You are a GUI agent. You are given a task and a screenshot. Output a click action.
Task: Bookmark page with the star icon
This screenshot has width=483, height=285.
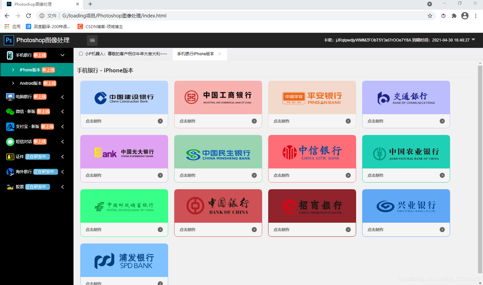click(430, 16)
